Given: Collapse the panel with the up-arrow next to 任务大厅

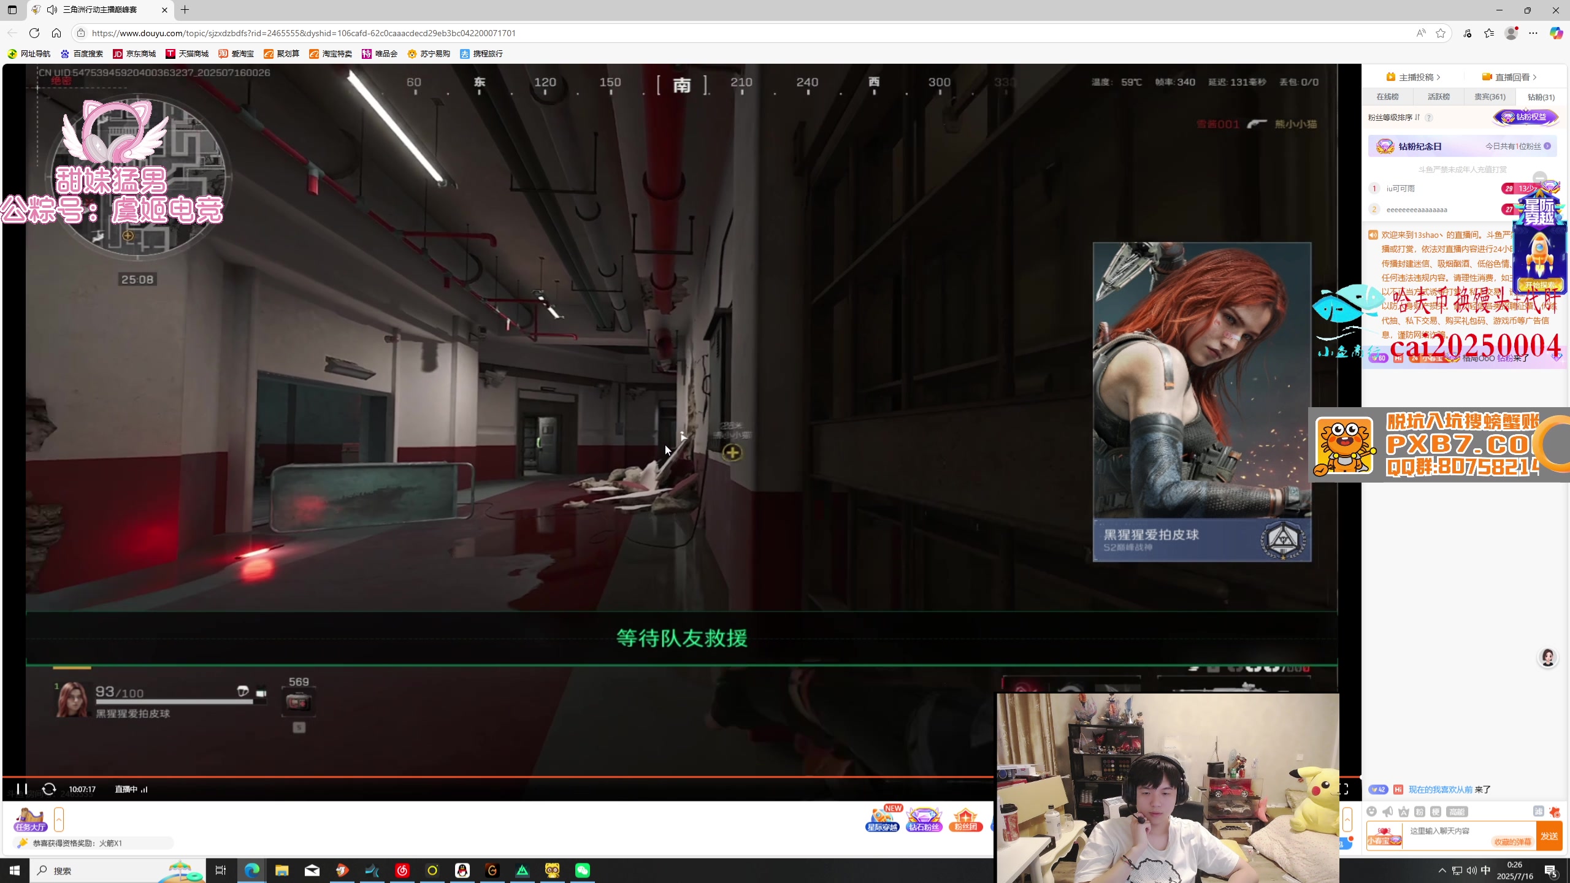Looking at the screenshot, I should tap(59, 819).
